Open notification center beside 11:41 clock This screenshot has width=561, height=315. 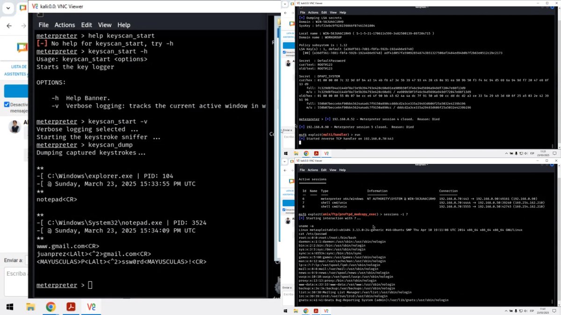click(x=554, y=311)
